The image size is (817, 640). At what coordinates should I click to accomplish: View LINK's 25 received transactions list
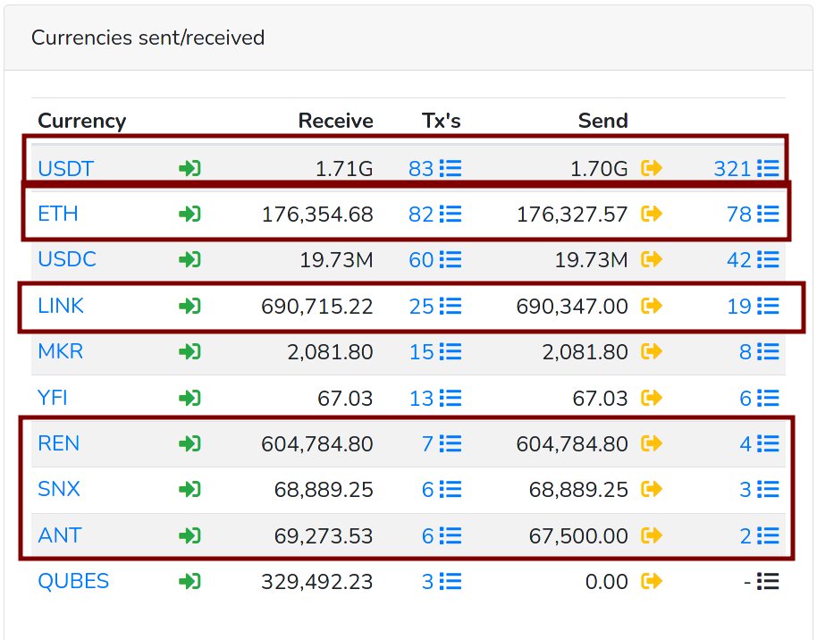pyautogui.click(x=435, y=306)
